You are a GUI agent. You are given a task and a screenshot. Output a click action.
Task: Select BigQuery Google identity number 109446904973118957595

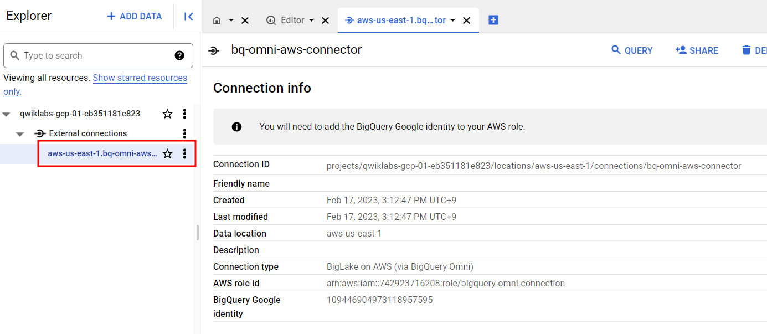(x=379, y=300)
